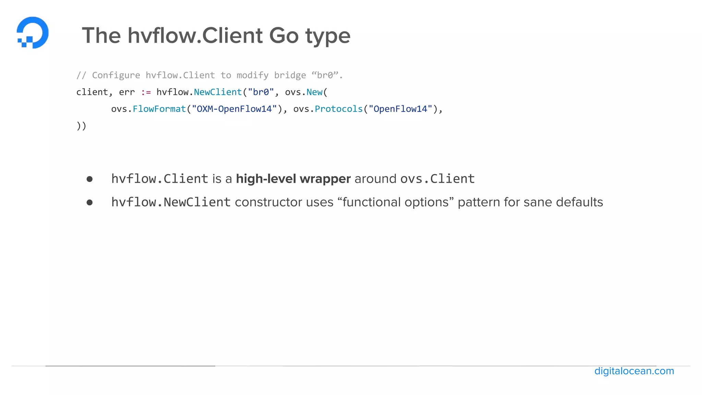
Task: Click 'hvflow.NewClient' in the second bullet
Action: (171, 202)
